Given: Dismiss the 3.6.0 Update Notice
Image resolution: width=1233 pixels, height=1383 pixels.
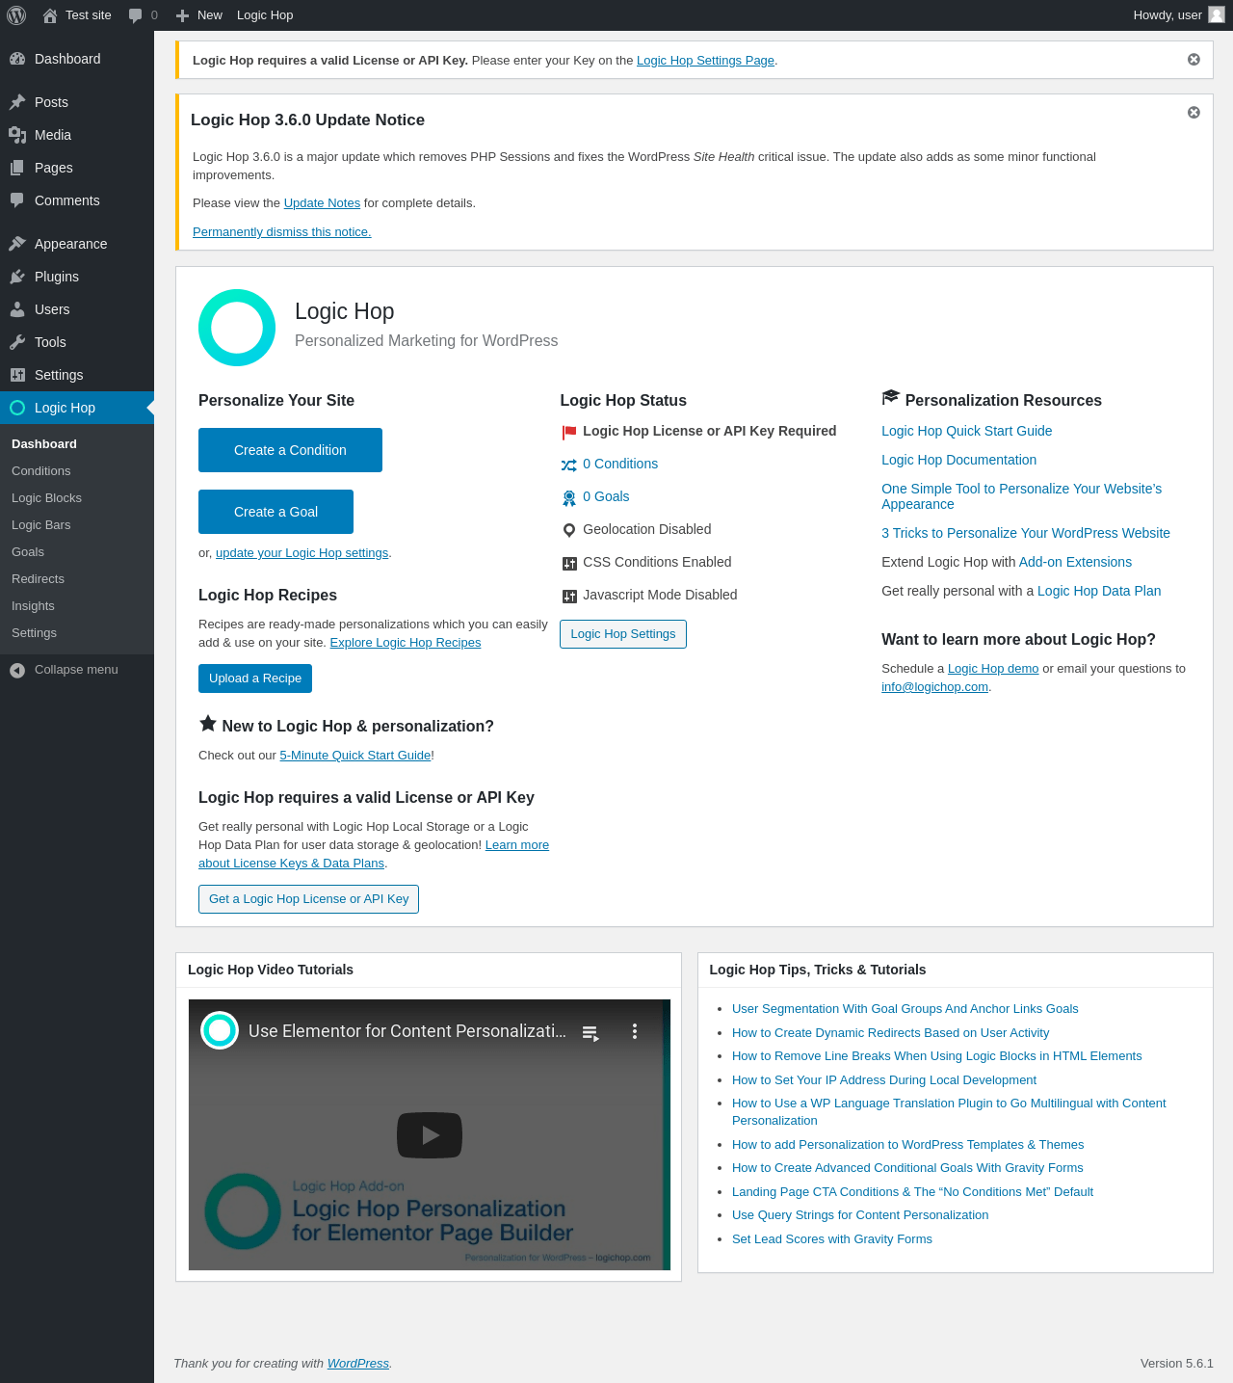Looking at the screenshot, I should point(1194,113).
